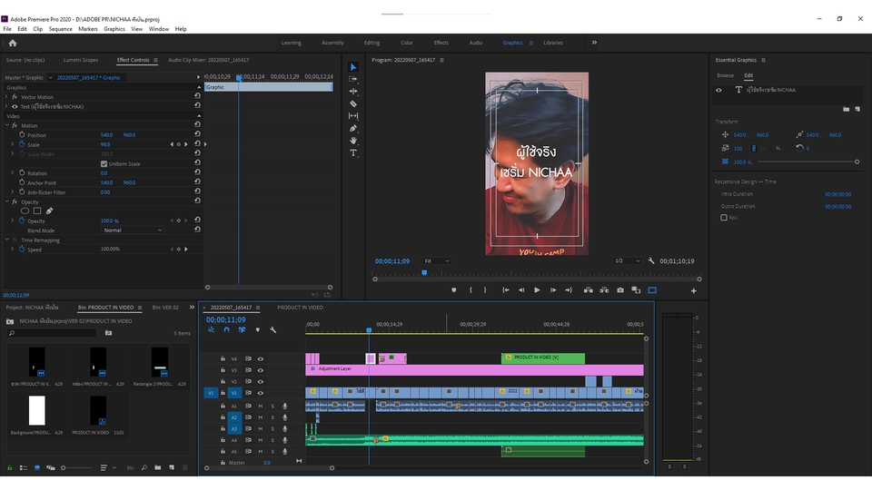The width and height of the screenshot is (872, 490).
Task: Click Position X value 540.0 in Effect Controls
Action: 107,135
